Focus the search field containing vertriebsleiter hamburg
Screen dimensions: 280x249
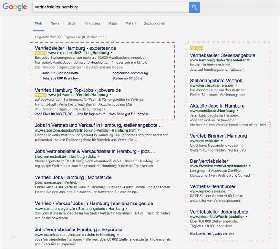pyautogui.click(x=110, y=7)
